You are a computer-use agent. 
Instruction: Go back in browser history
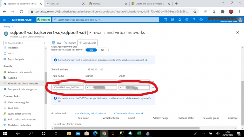[4, 12]
